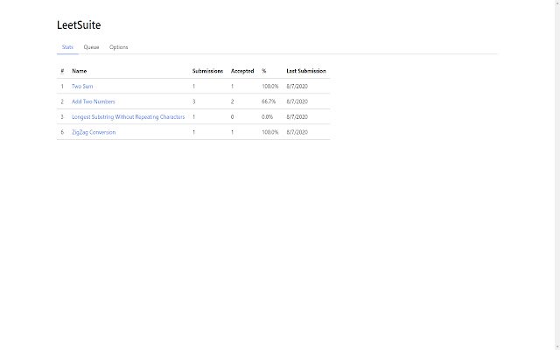Viewport: 560px width, 350px height.
Task: Click the 8/7/2020 date in Two Sum row
Action: click(x=297, y=87)
